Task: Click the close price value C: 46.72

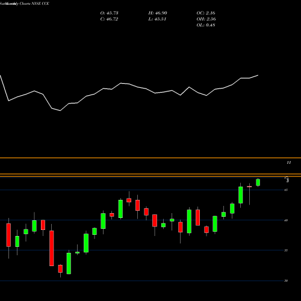Action: coord(109,19)
